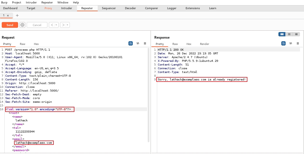The image size is (304, 154).
Task: Open the Intruder menu
Action: tap(31, 3)
